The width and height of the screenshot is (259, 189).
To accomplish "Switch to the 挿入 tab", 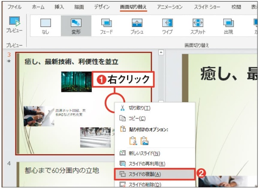I will (x=59, y=7).
